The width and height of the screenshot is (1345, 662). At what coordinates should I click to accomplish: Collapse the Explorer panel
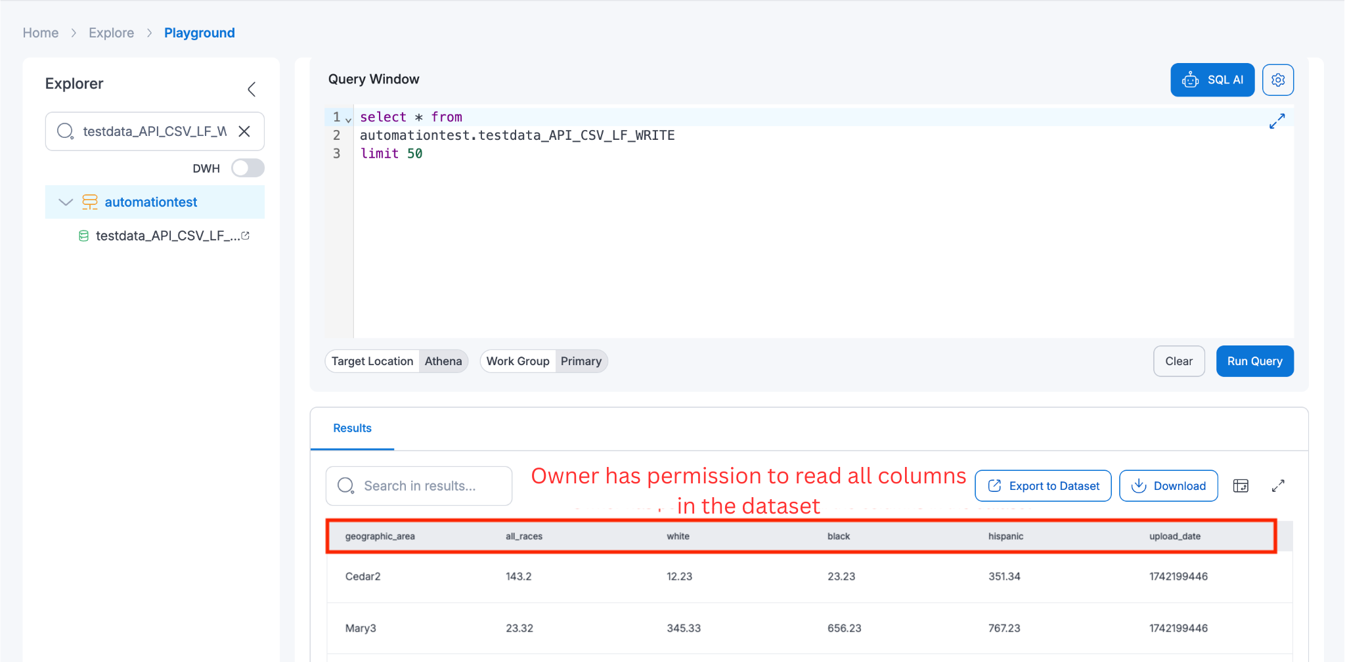tap(252, 89)
